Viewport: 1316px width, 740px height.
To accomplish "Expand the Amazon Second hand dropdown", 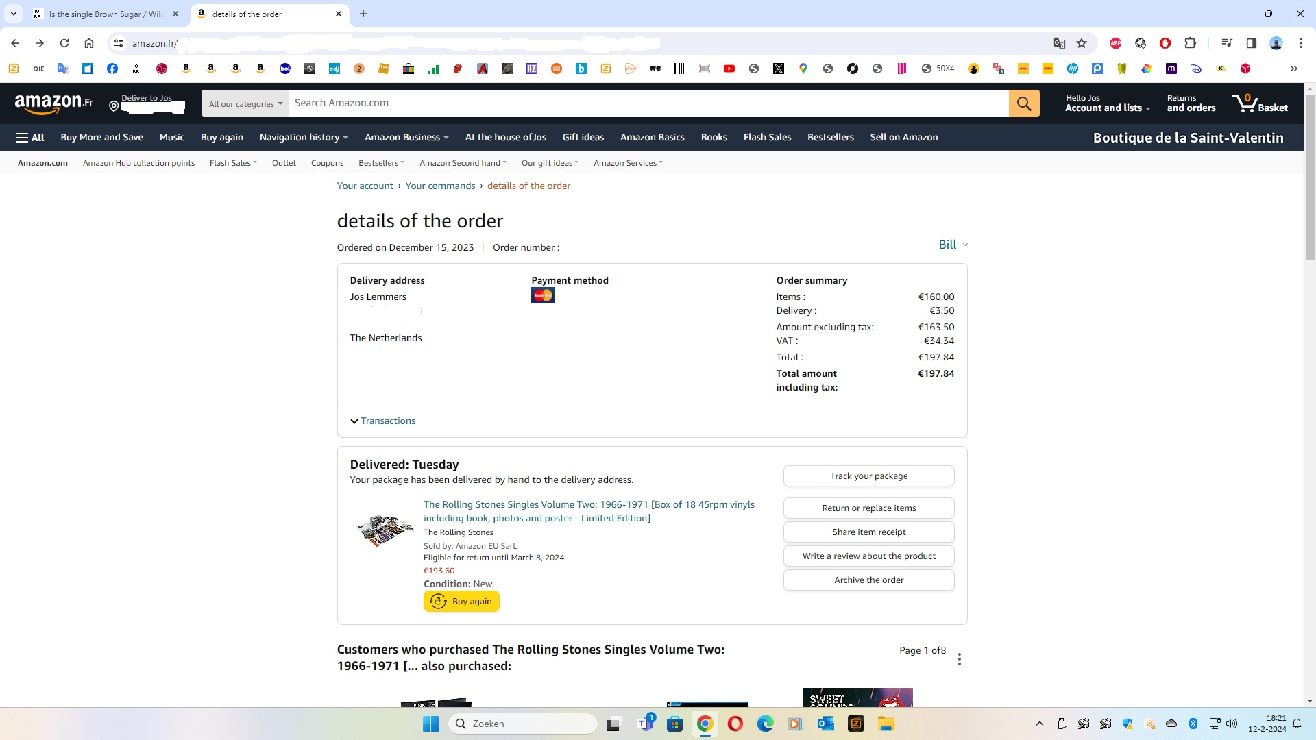I will pyautogui.click(x=463, y=163).
